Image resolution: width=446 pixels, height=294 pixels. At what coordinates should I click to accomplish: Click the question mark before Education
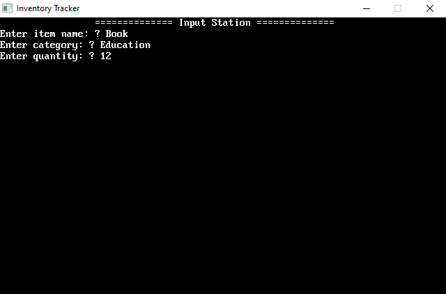pos(91,45)
